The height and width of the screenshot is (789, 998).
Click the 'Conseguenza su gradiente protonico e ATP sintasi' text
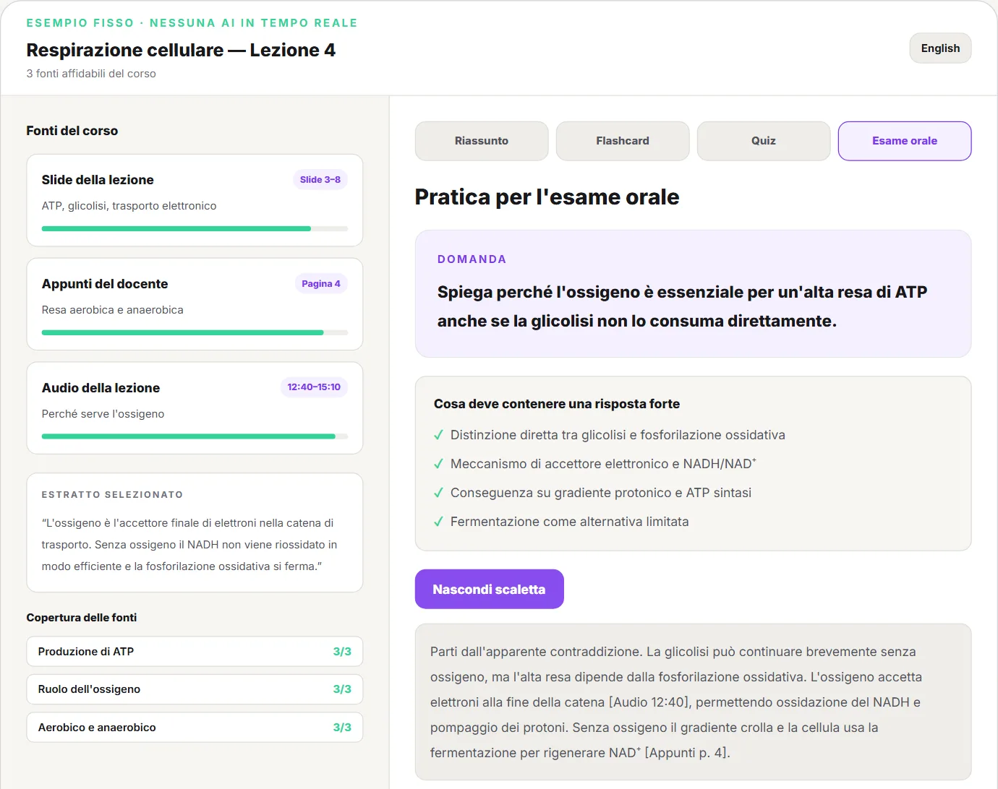pos(601,493)
